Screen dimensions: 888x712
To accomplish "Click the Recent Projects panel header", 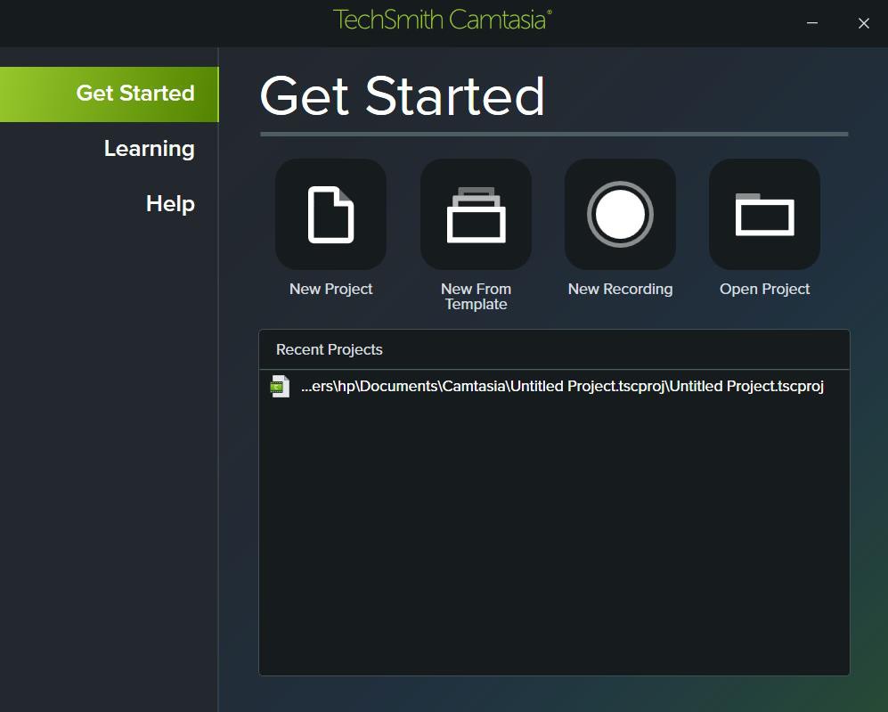I will pyautogui.click(x=329, y=349).
